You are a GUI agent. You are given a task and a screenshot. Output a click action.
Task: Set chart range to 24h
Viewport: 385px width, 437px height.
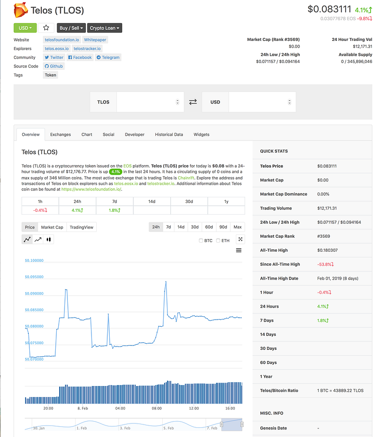pyautogui.click(x=156, y=227)
